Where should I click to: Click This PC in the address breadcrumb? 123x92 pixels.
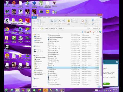coord(47,29)
